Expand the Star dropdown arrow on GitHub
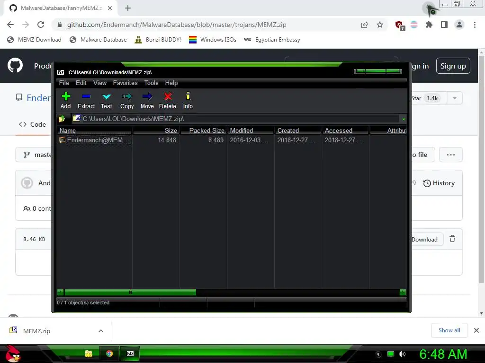Viewport: 485px width, 363px height. pos(455,98)
